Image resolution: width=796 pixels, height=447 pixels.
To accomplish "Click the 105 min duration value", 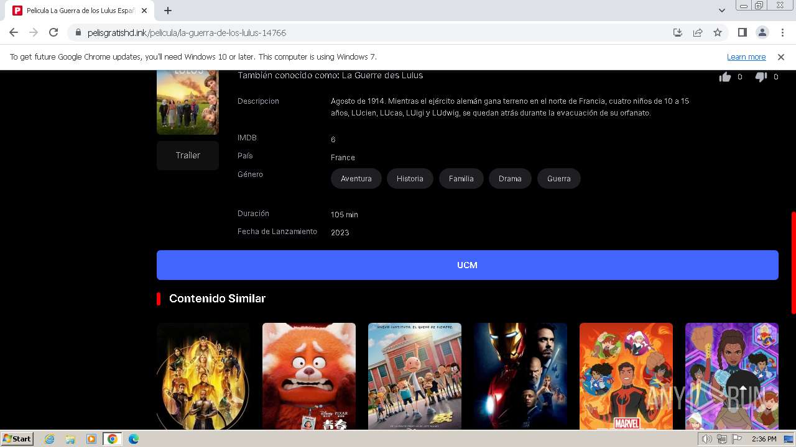I will (345, 214).
